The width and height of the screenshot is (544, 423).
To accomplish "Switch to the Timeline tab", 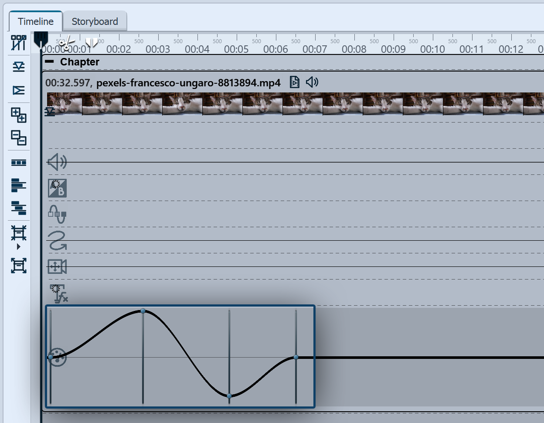I will 35,21.
